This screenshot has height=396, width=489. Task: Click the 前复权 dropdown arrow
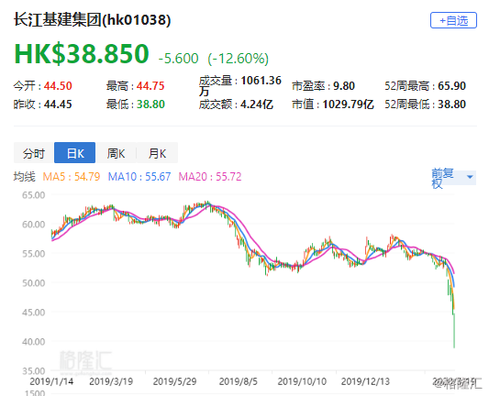coord(470,177)
